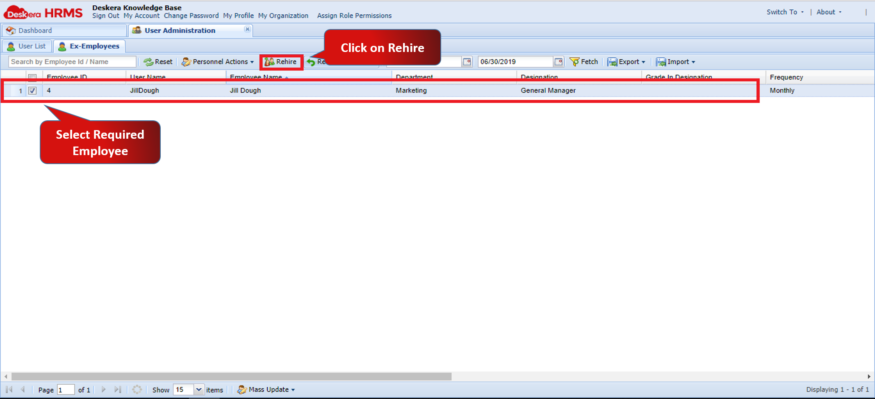875x399 pixels.
Task: Click the 06/30/2019 date field
Action: [x=515, y=62]
